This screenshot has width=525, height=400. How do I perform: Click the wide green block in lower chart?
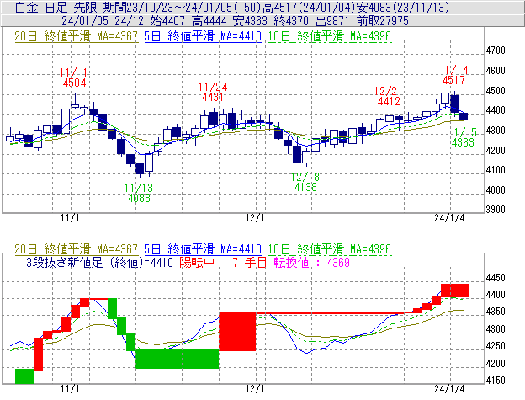(178, 359)
